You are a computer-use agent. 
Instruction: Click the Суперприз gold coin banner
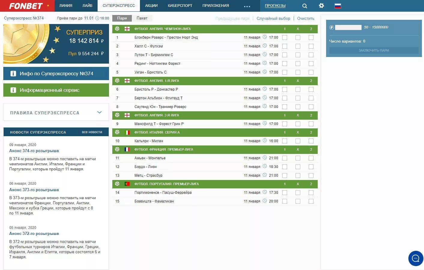(x=56, y=44)
